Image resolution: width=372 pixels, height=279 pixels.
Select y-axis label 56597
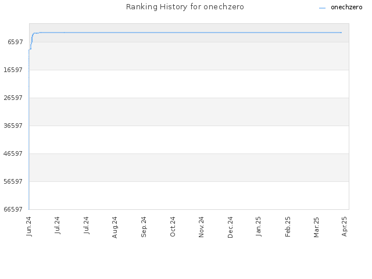(13, 181)
